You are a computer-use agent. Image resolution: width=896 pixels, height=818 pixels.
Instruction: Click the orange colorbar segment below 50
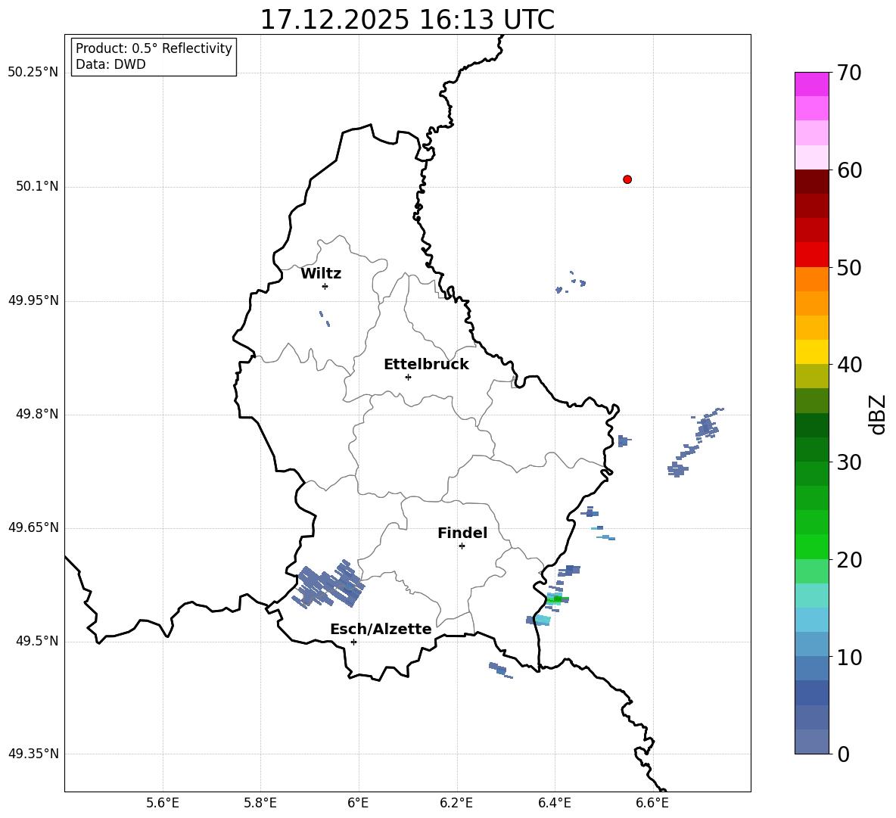click(x=811, y=278)
